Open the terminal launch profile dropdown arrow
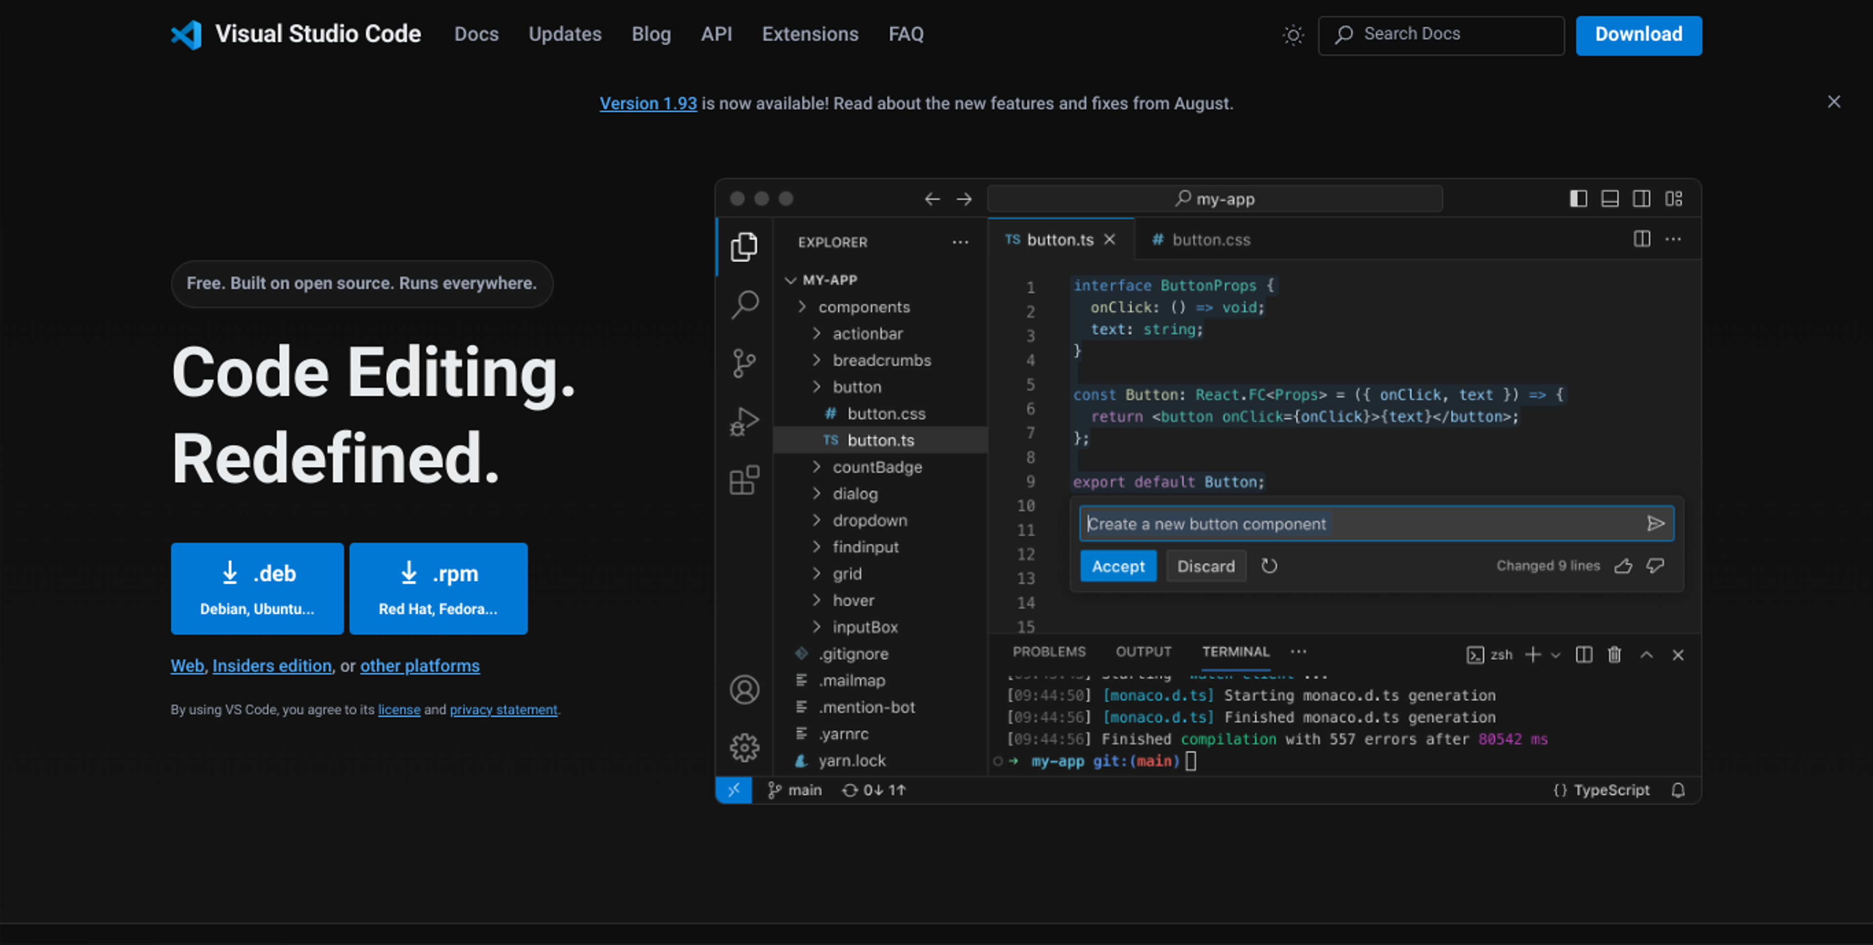 (x=1555, y=655)
